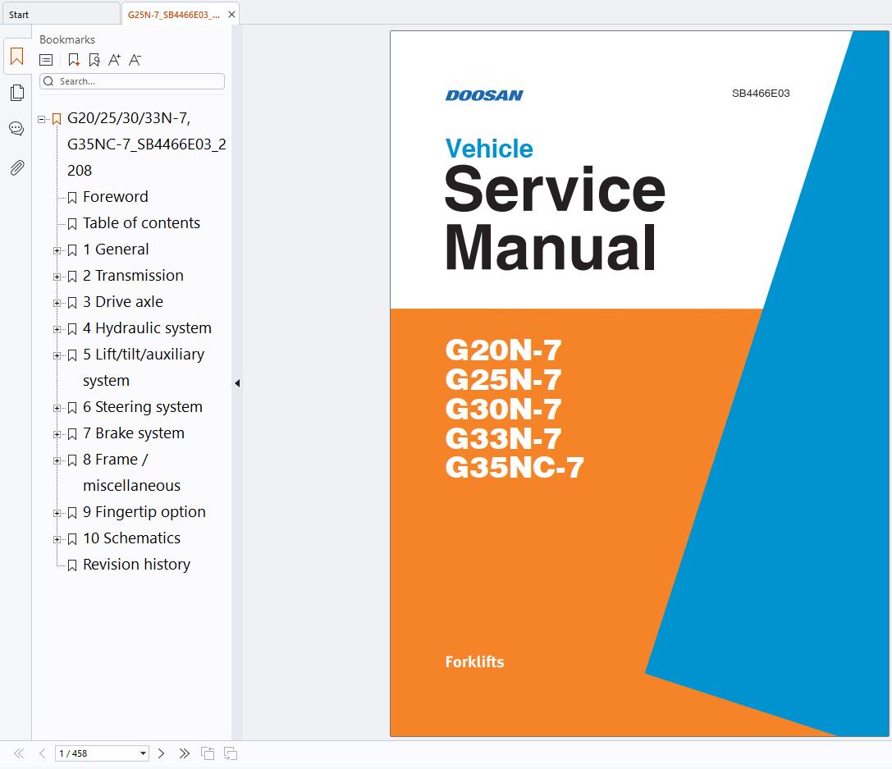Go to next page arrow
Screen dimensions: 892x769
pyautogui.click(x=162, y=753)
